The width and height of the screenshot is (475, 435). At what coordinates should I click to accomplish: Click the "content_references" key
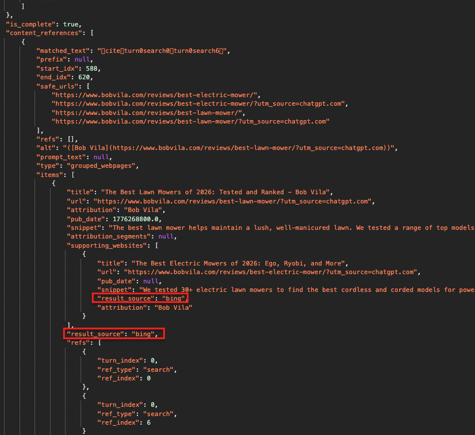coord(44,33)
